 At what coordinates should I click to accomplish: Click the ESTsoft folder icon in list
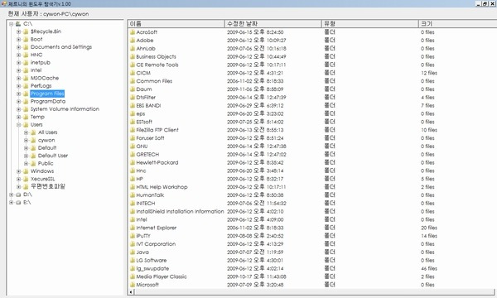133,122
